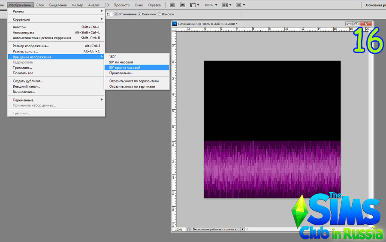Viewport: 386px width, 242px height.
Task: Click the Основная рабочая среда workspace button
Action: tap(375, 5)
